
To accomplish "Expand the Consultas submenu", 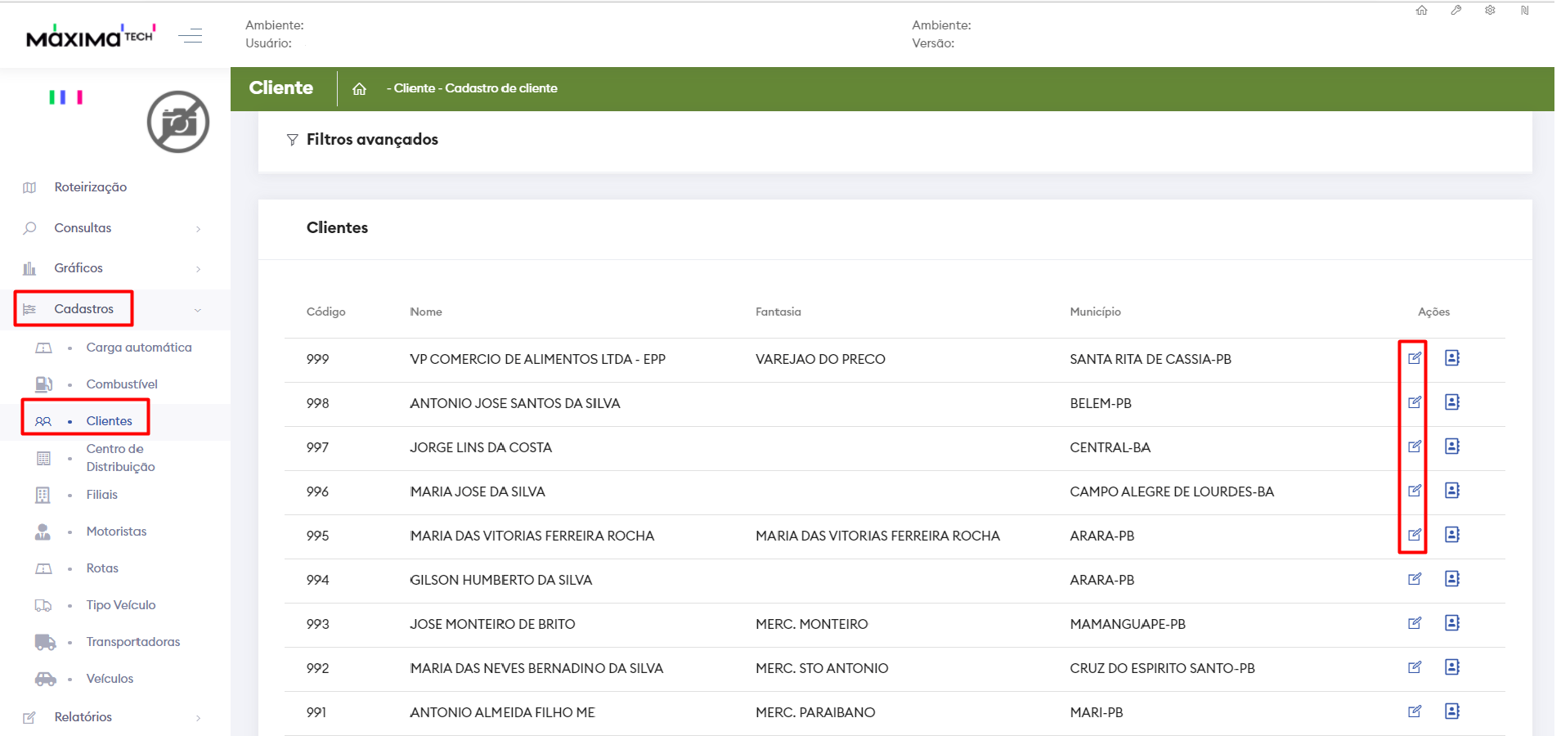I will point(83,228).
